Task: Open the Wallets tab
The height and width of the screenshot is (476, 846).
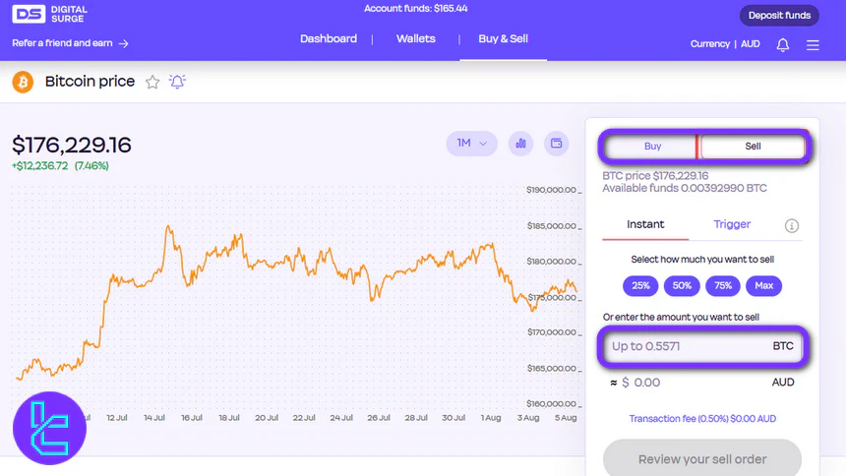Action: pos(416,39)
